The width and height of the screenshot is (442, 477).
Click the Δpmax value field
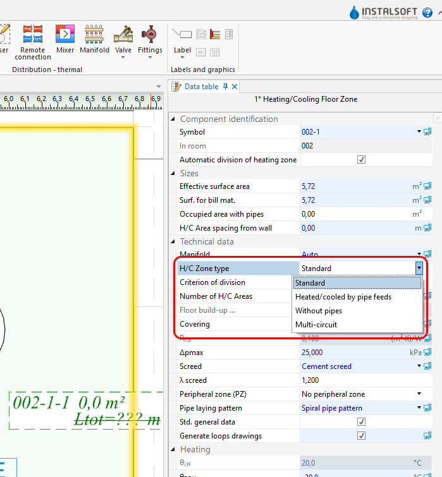click(354, 353)
